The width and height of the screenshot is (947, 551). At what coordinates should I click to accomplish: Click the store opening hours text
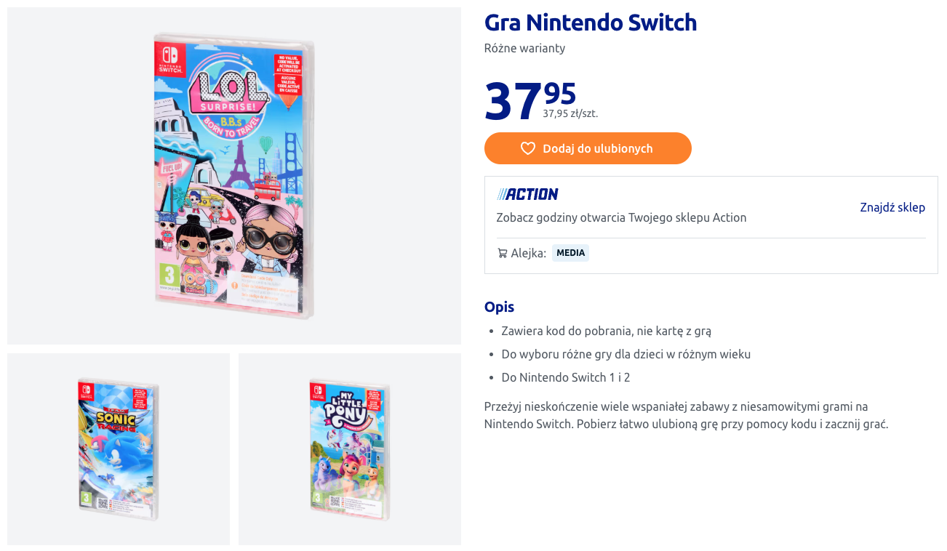coord(621,217)
